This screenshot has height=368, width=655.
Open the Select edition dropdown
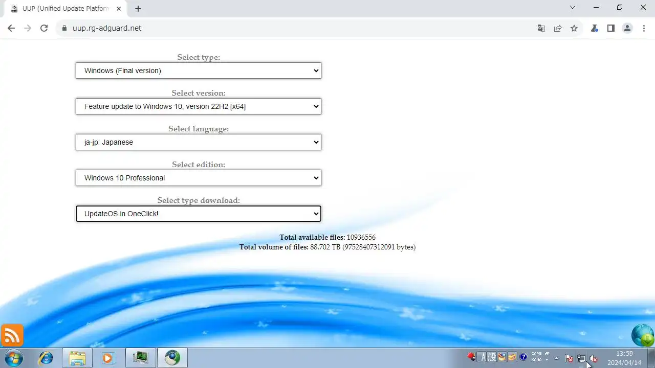[x=199, y=178]
